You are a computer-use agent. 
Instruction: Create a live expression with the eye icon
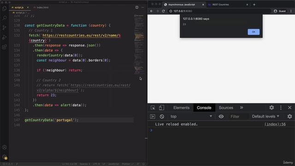(221, 117)
